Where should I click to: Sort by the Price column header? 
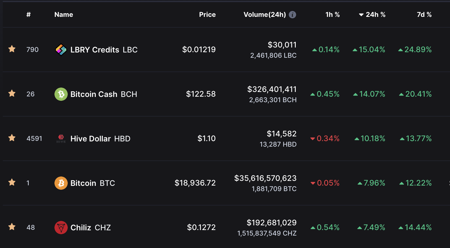coord(207,15)
